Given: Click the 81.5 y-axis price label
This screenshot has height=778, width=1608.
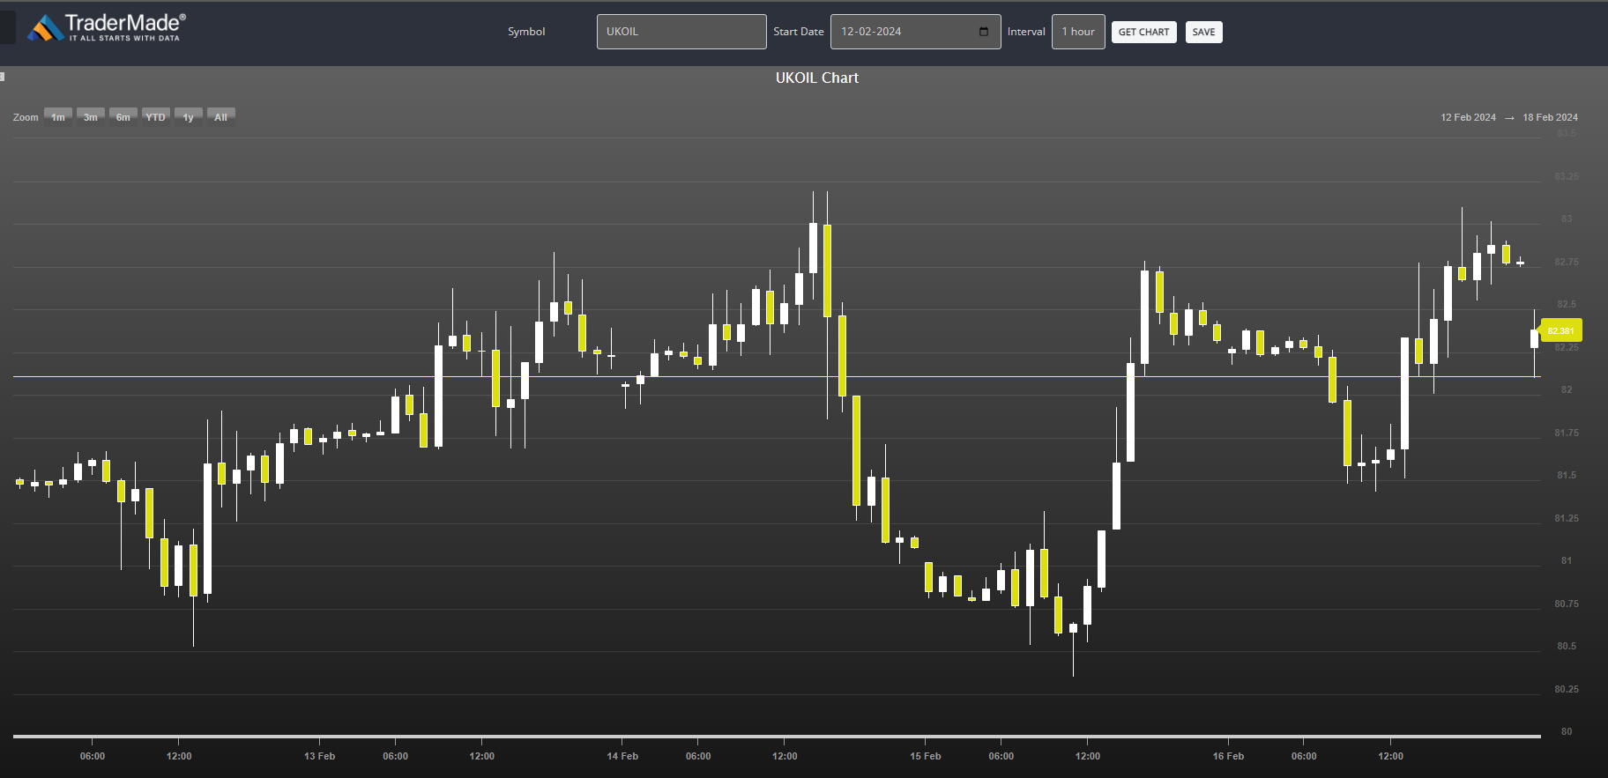Looking at the screenshot, I should [1567, 475].
